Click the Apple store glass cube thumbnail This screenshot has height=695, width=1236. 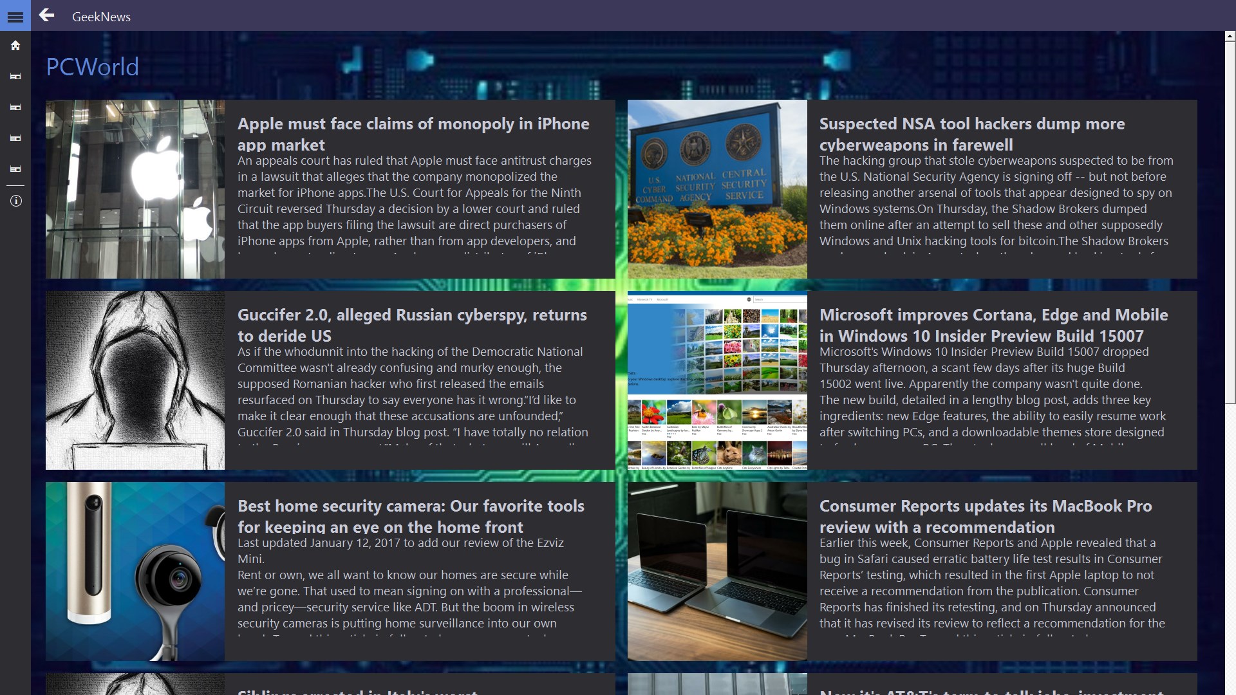[x=135, y=189]
